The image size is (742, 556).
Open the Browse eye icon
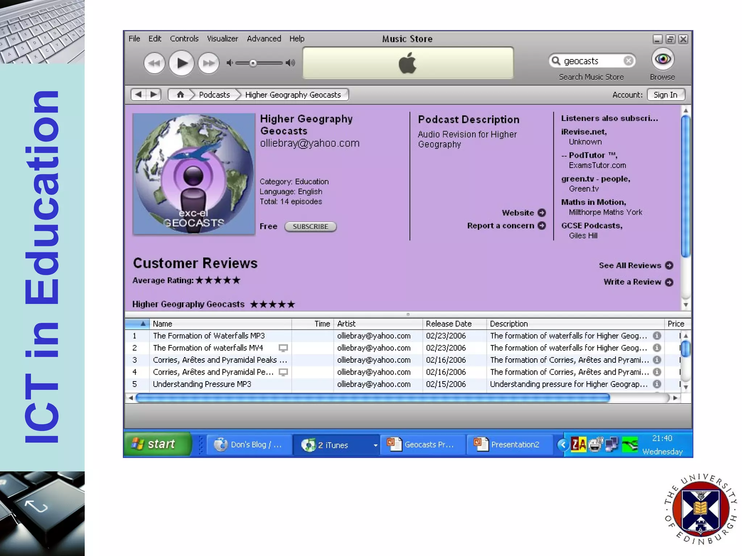(x=662, y=59)
